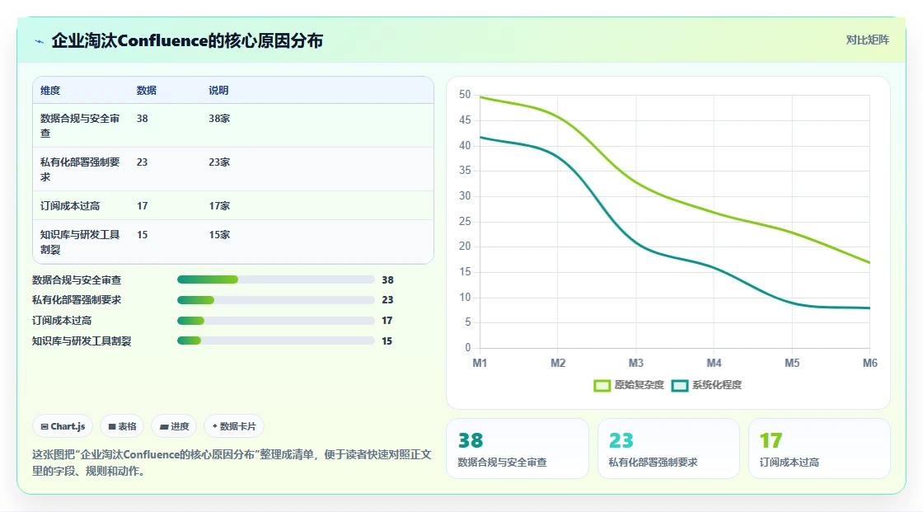This screenshot has height=512, width=923.
Task: Click the description paragraph below the tags
Action: tap(232, 463)
